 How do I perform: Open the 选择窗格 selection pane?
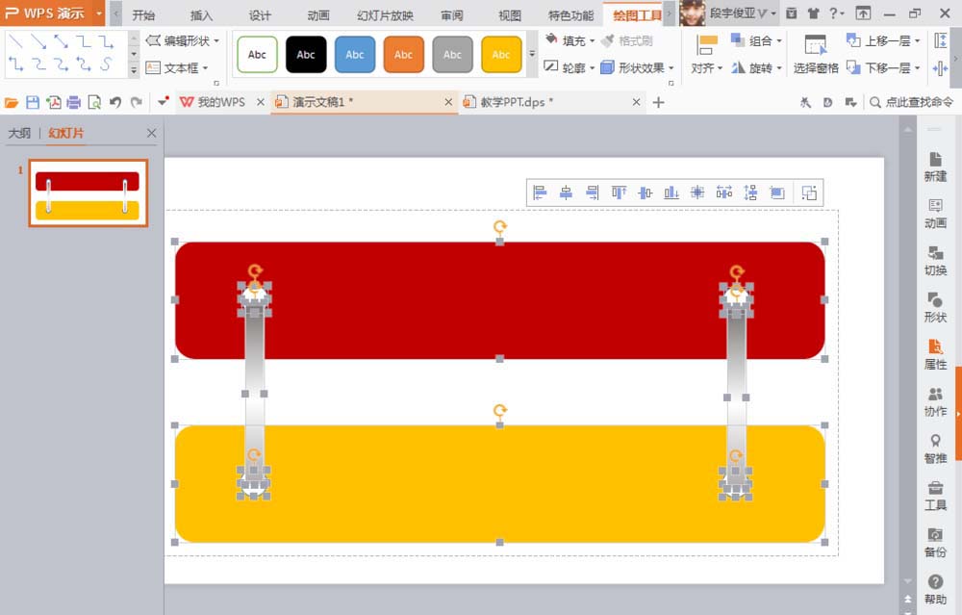point(816,54)
